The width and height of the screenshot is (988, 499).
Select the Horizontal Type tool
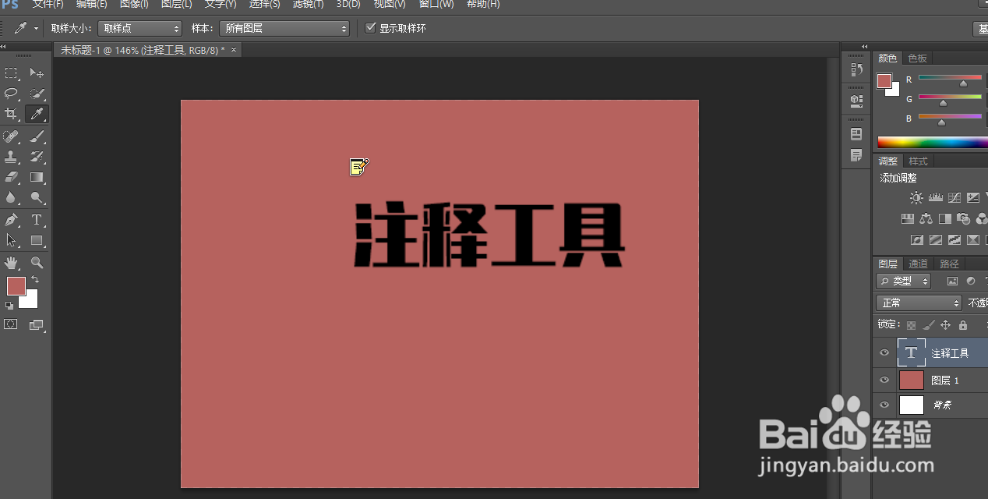[37, 220]
